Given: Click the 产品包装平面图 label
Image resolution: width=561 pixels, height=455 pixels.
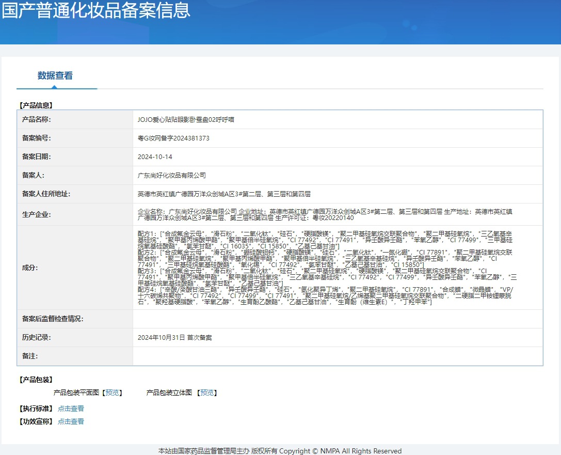Looking at the screenshot, I should click(76, 393).
